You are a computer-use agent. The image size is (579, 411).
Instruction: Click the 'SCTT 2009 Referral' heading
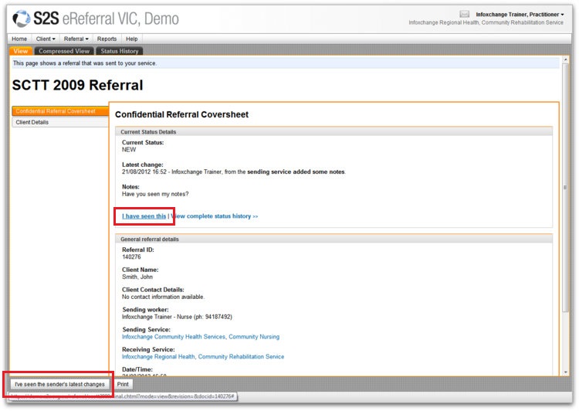tap(77, 86)
